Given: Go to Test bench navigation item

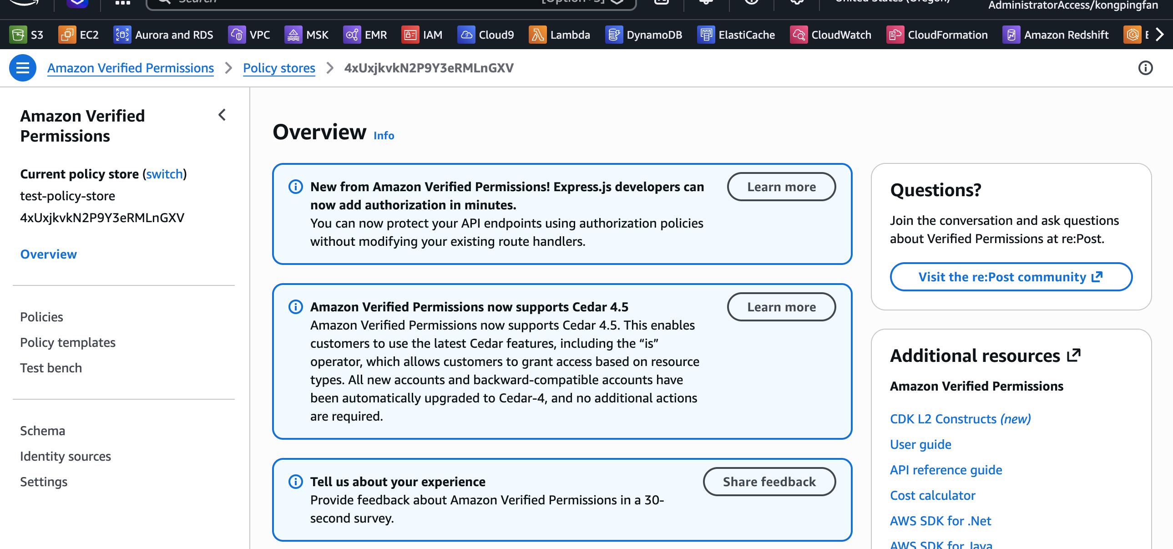Looking at the screenshot, I should coord(51,368).
